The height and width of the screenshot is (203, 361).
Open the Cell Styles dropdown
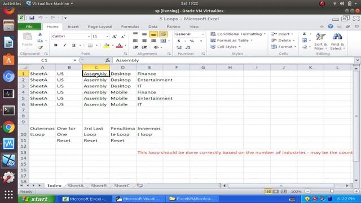pos(226,47)
